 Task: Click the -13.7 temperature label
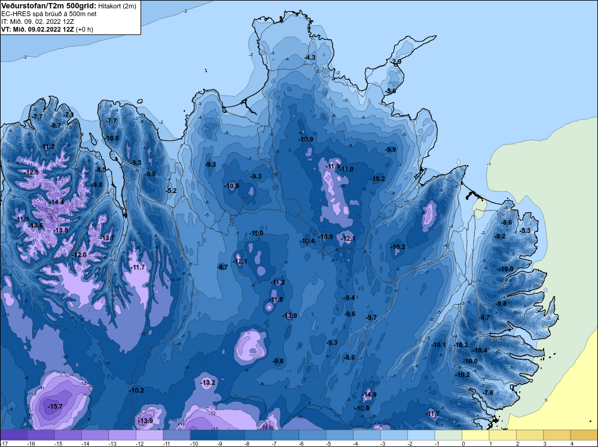pyautogui.click(x=107, y=238)
